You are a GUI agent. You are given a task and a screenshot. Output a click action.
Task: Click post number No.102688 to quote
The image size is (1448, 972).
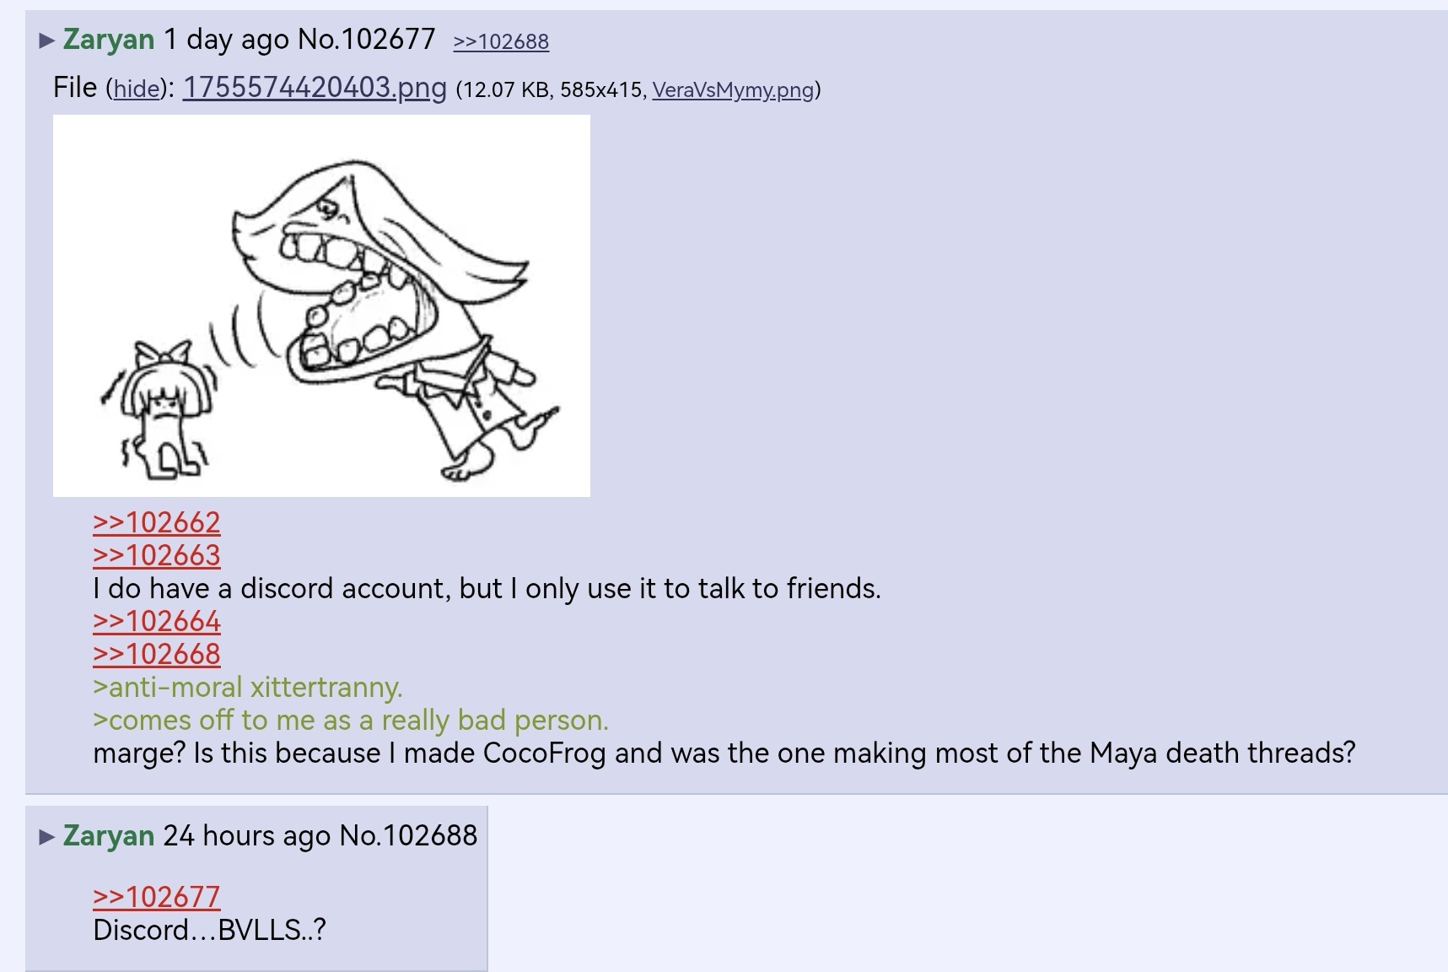[x=408, y=835]
